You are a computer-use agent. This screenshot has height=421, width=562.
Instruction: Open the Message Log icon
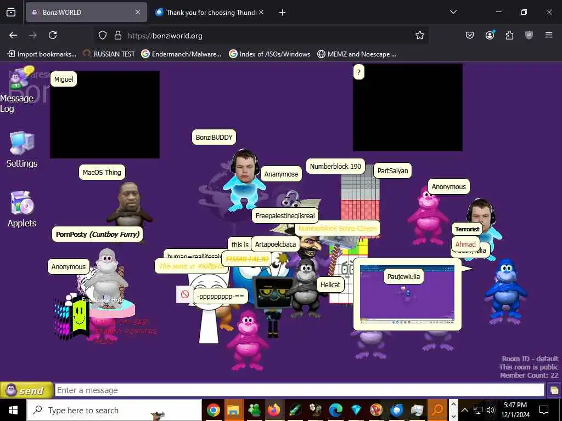18,89
